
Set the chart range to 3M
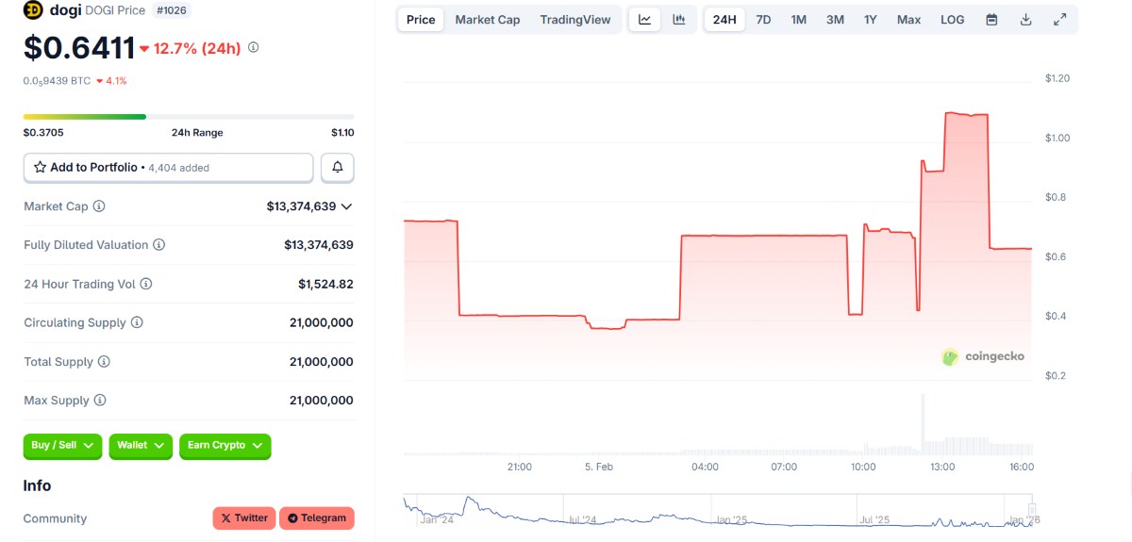835,20
